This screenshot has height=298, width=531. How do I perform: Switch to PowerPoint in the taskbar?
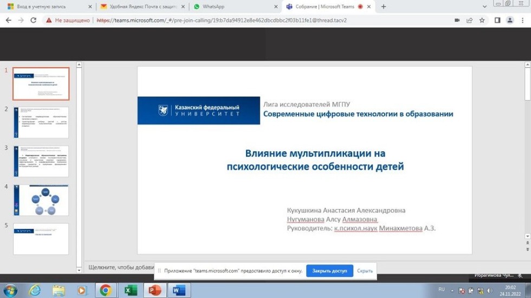155,290
